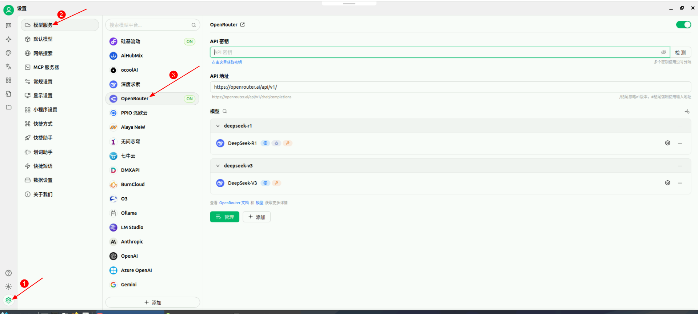Open the mini apps grid icon in sidebar
The image size is (698, 314).
pyautogui.click(x=9, y=80)
